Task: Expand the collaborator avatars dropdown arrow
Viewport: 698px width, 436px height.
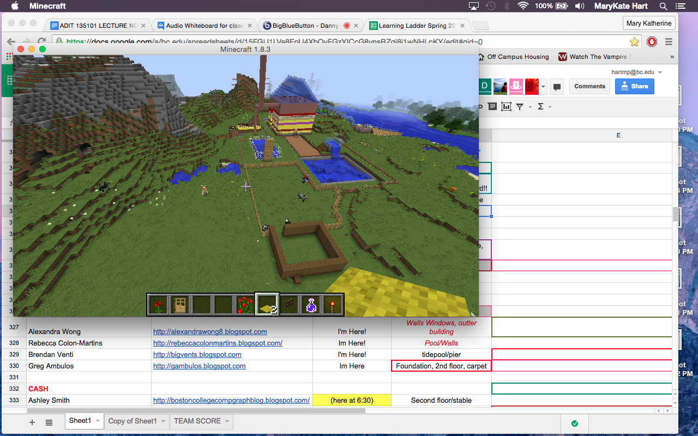Action: (543, 87)
